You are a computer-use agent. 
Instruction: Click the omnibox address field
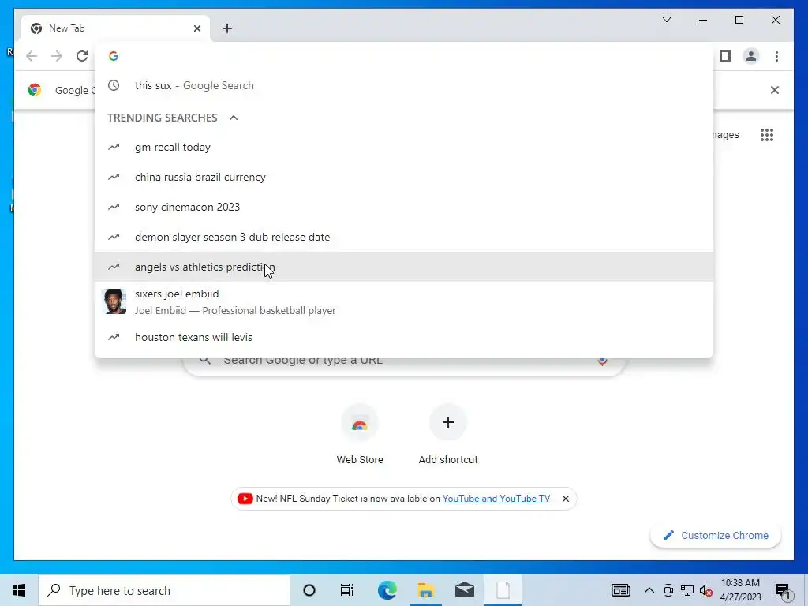(404, 56)
